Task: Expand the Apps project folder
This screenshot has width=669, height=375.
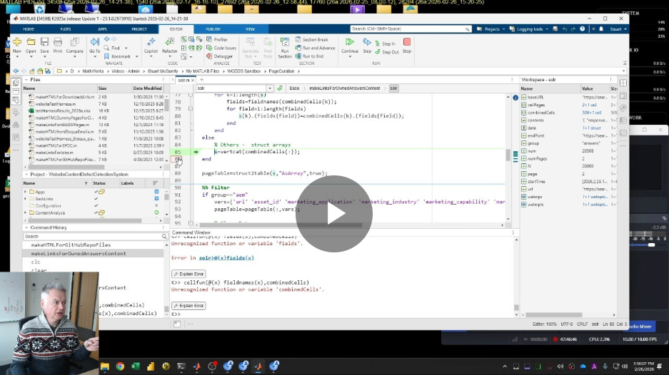Action: pos(26,192)
